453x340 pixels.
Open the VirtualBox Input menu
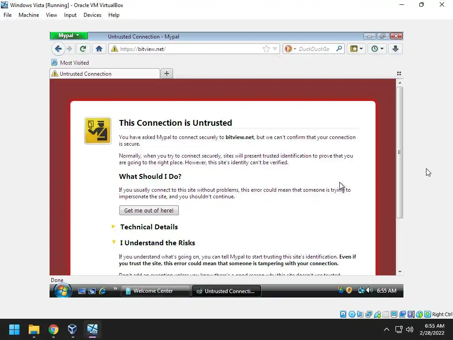70,15
